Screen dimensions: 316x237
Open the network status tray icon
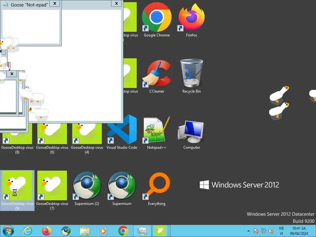(x=264, y=231)
